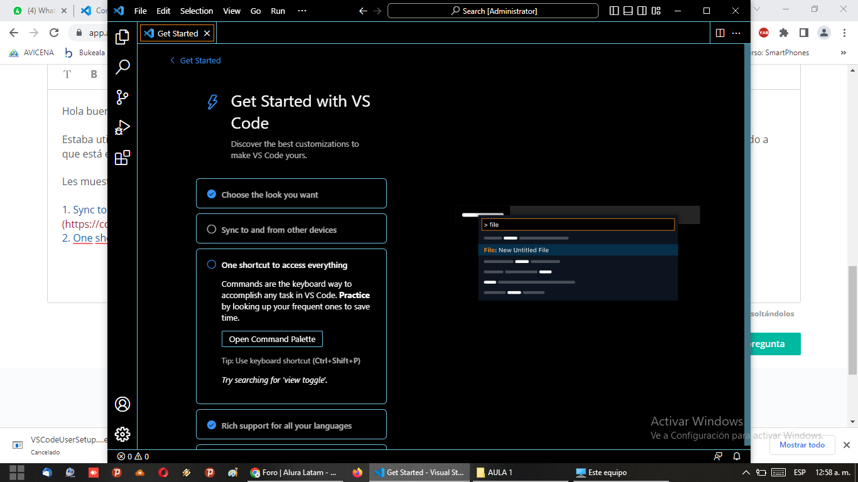This screenshot has height=482, width=858.
Task: Click the command palette preview image
Action: click(x=578, y=253)
